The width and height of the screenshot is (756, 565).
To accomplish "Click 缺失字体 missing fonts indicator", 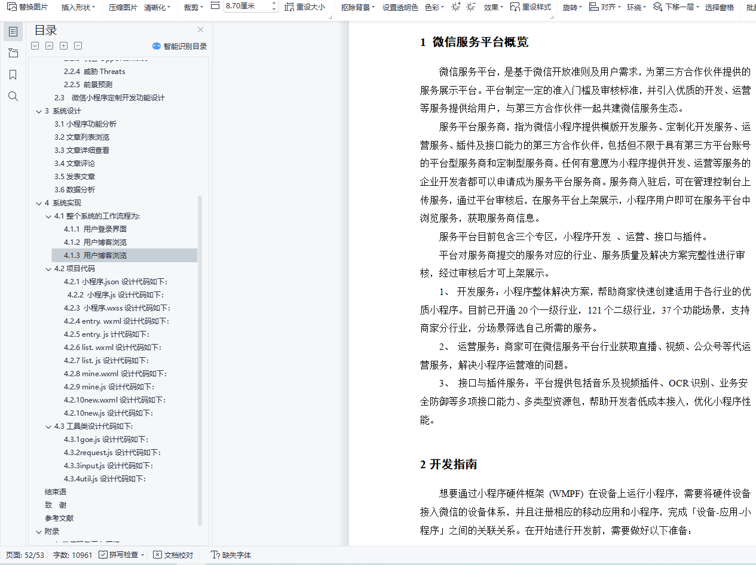I will click(231, 555).
